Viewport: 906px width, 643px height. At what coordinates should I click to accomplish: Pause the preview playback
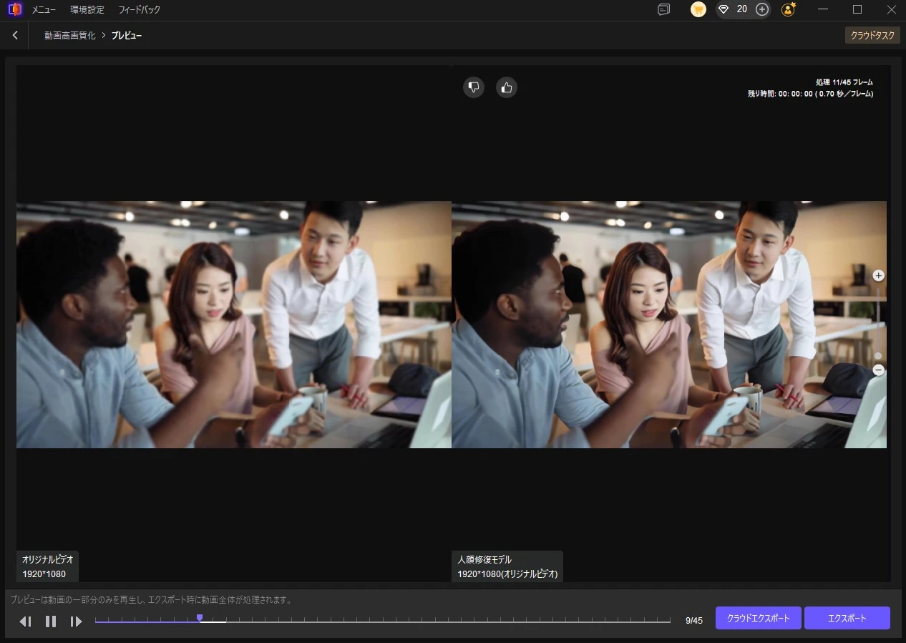[x=51, y=622]
